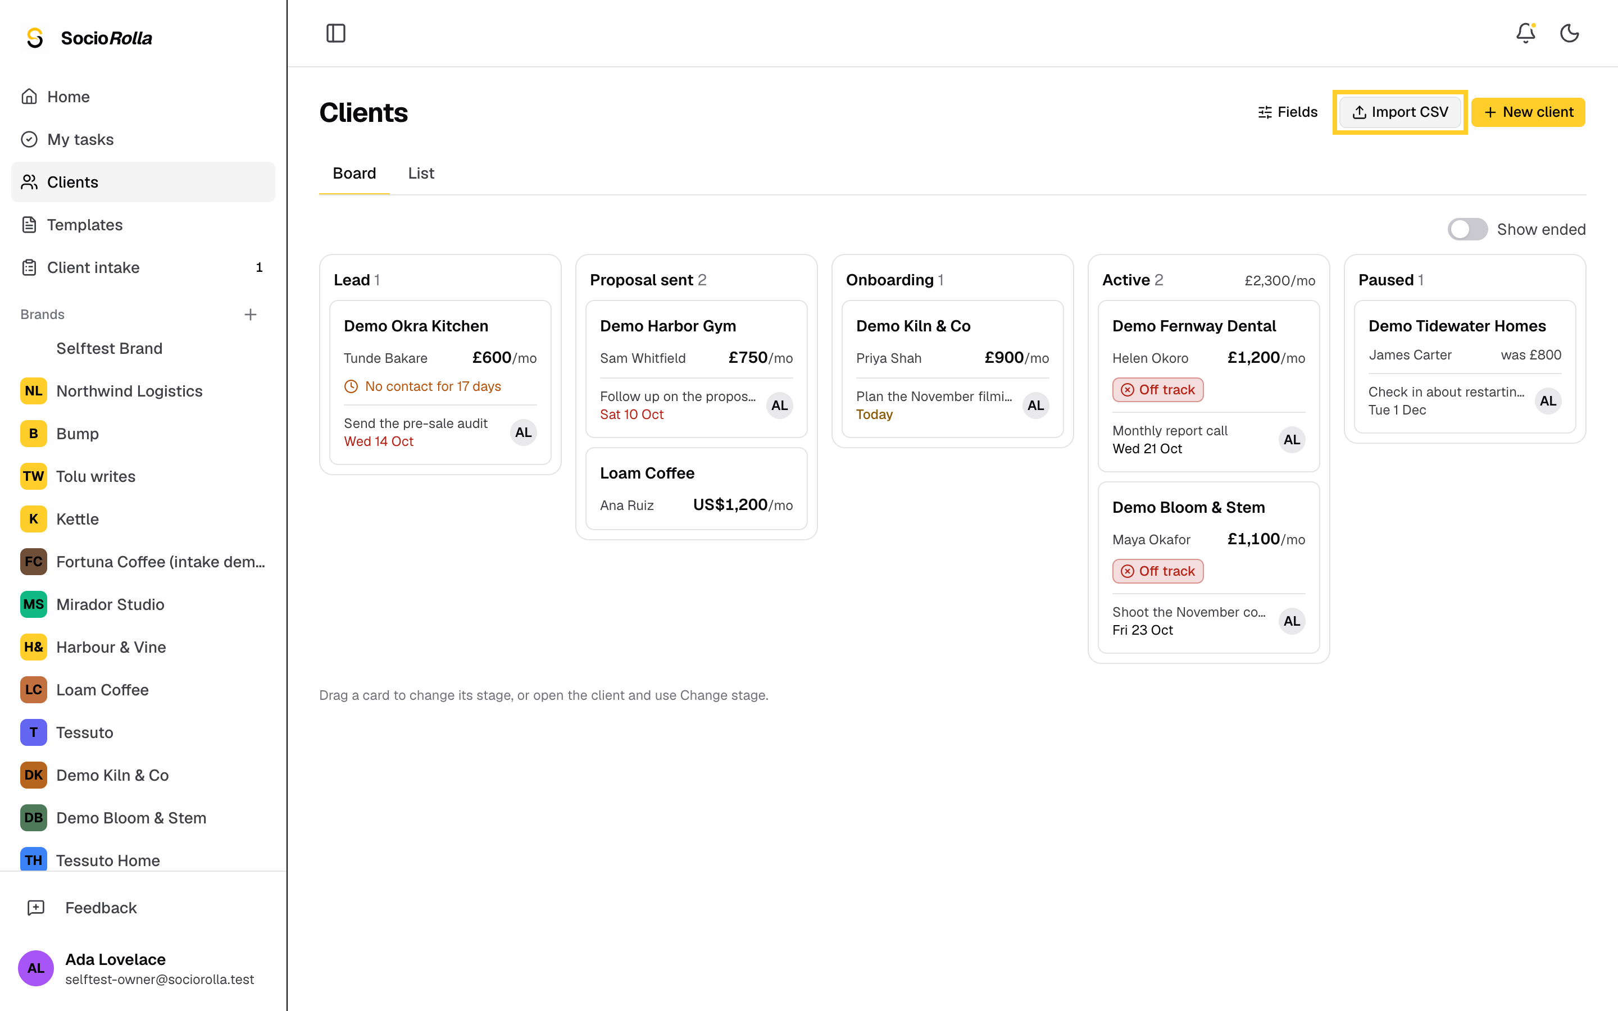1618x1011 pixels.
Task: Click the AL assignee on Demo Fernway Dental
Action: pyautogui.click(x=1292, y=440)
